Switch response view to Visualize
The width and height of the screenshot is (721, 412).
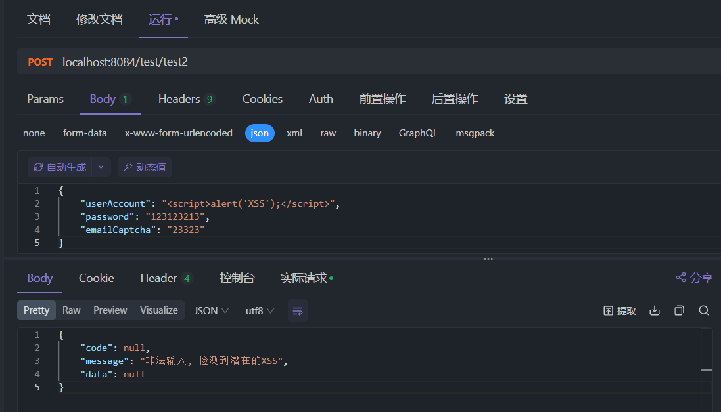pyautogui.click(x=158, y=310)
